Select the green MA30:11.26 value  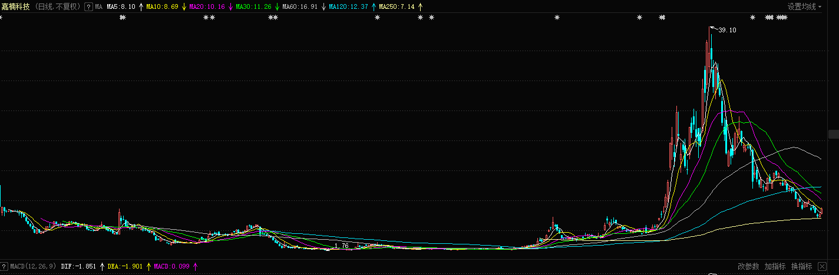253,6
